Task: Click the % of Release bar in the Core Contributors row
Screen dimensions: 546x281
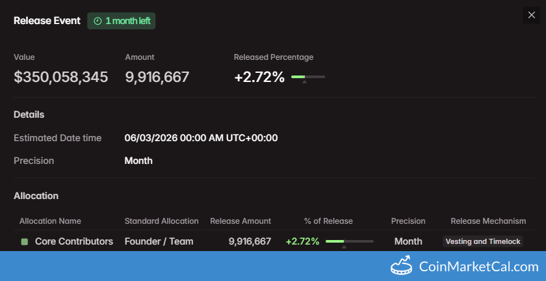Action: 349,241
